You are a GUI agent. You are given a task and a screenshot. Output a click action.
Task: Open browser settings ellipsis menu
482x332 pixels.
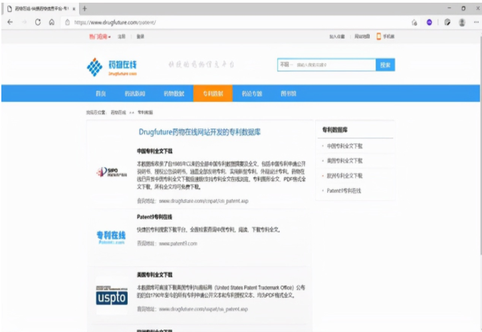(475, 22)
